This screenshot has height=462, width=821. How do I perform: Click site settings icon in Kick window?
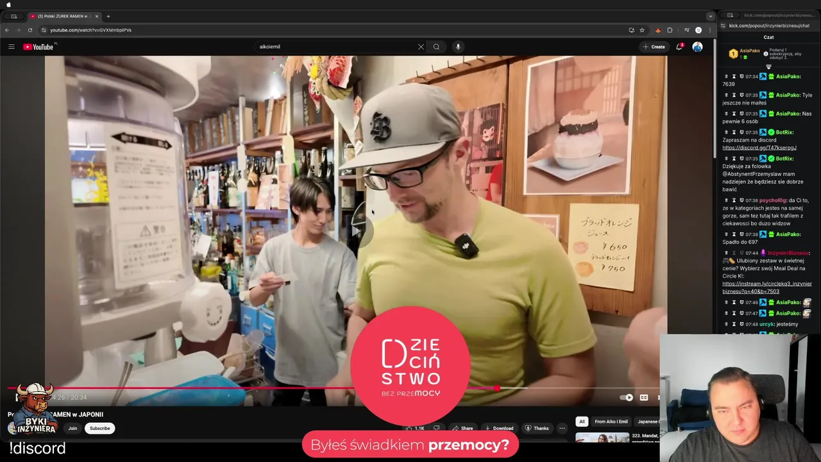click(x=724, y=26)
